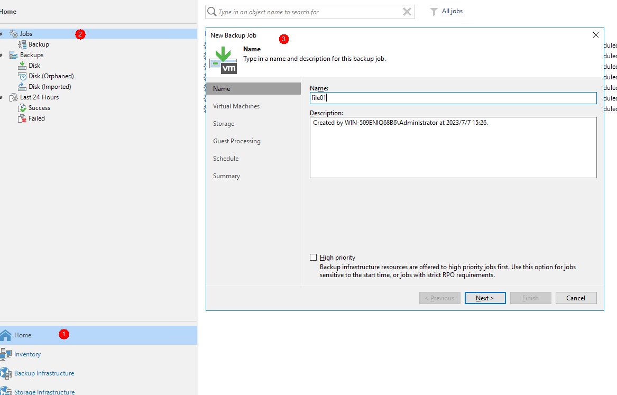Click inside the Description text box
This screenshot has width=617, height=395.
[x=453, y=148]
